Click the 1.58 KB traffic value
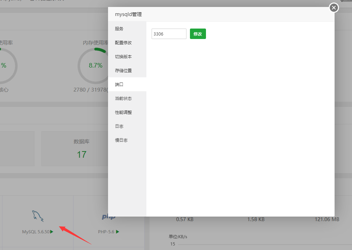 click(256, 219)
